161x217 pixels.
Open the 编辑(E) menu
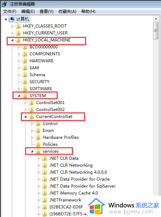point(28,12)
